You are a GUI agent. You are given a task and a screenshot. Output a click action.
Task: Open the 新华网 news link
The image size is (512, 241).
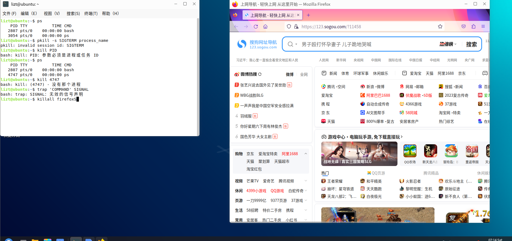click(341, 60)
